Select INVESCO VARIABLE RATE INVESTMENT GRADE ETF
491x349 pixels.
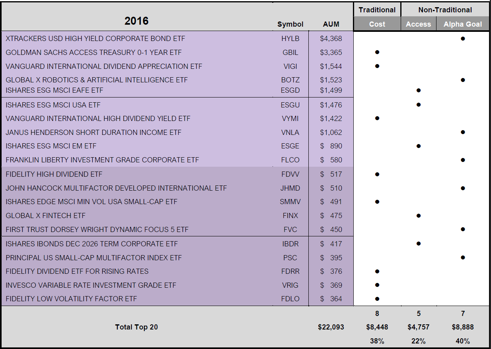click(91, 285)
